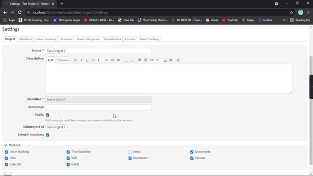Open Subproject of dropdown
The height and width of the screenshot is (176, 313).
(x=58, y=127)
